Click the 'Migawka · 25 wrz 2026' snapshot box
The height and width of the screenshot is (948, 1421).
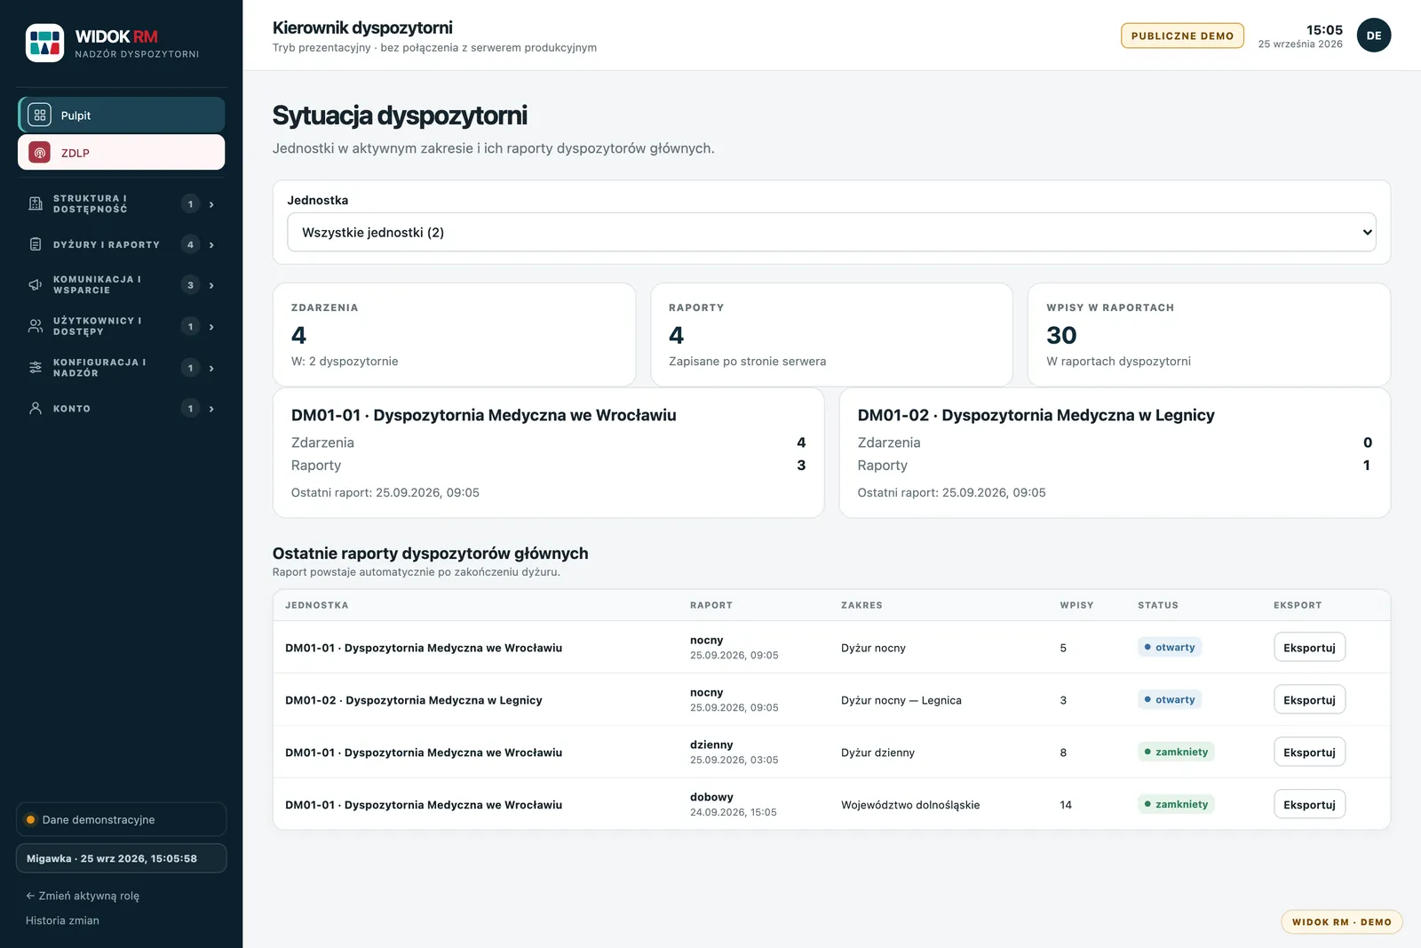coord(122,858)
